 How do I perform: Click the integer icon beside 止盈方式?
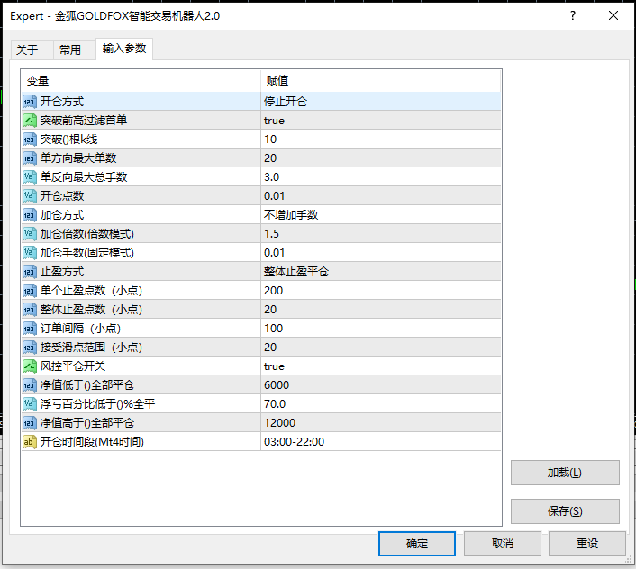[x=30, y=272]
